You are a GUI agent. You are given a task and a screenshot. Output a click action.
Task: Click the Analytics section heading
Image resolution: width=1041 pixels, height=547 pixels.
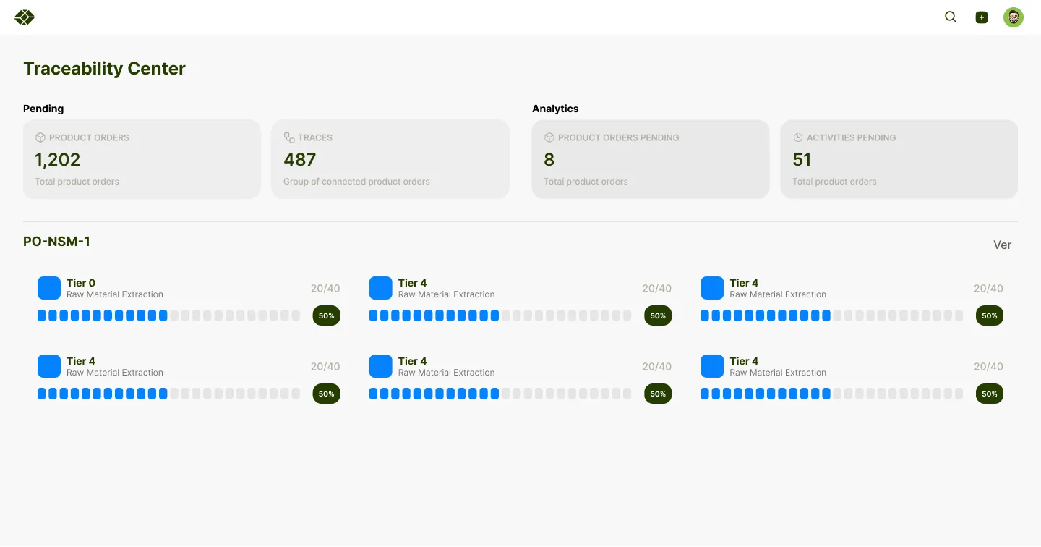point(555,109)
